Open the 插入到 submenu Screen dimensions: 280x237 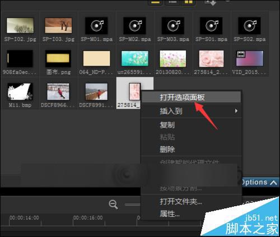click(x=192, y=111)
